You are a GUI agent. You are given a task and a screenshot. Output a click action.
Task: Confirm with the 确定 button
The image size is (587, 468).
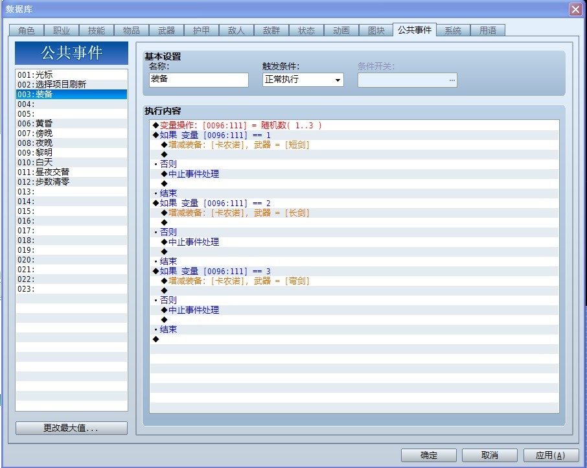(429, 455)
